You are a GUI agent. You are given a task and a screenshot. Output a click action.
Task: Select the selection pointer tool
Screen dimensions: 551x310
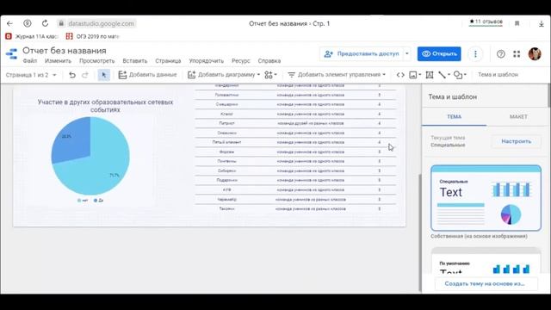[103, 75]
